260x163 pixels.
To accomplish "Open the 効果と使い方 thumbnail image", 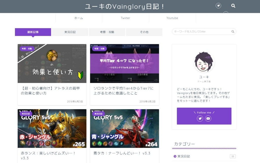I will tap(52, 63).
